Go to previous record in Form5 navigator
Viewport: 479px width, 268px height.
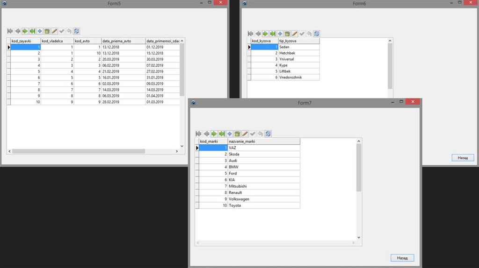pyautogui.click(x=17, y=31)
